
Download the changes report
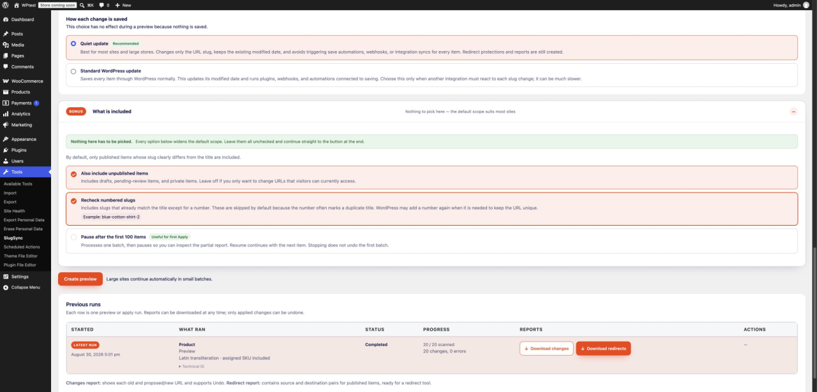point(546,349)
